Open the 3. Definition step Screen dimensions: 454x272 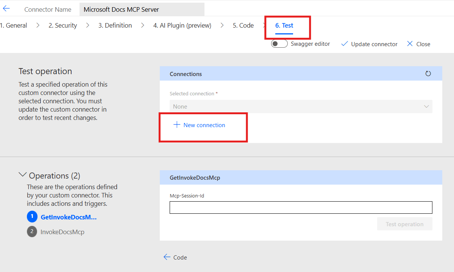coord(115,25)
